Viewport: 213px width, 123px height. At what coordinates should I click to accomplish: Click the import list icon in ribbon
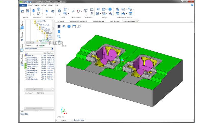coord(28,11)
